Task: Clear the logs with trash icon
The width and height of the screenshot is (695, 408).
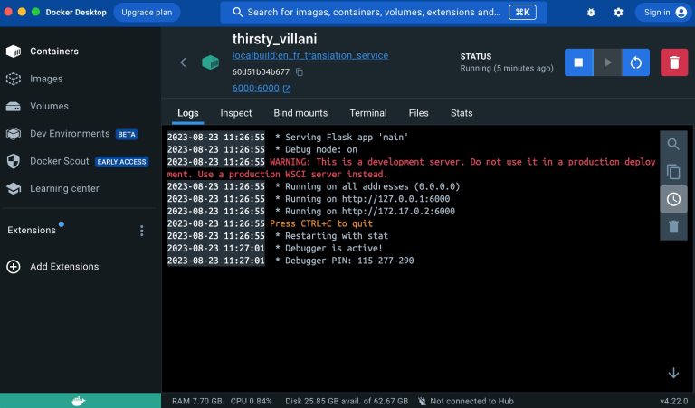Action: 673,227
